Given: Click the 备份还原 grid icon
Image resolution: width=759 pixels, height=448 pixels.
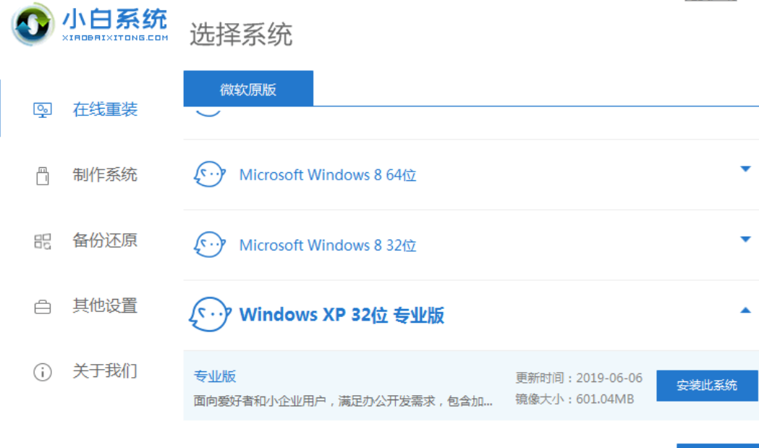Looking at the screenshot, I should 43,241.
